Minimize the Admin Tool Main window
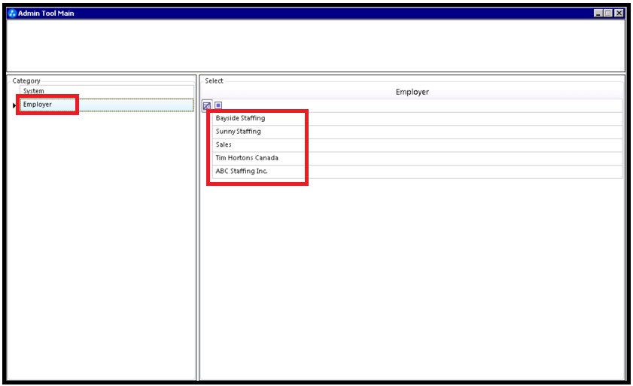Viewport: 633px width, 386px height. [x=598, y=14]
